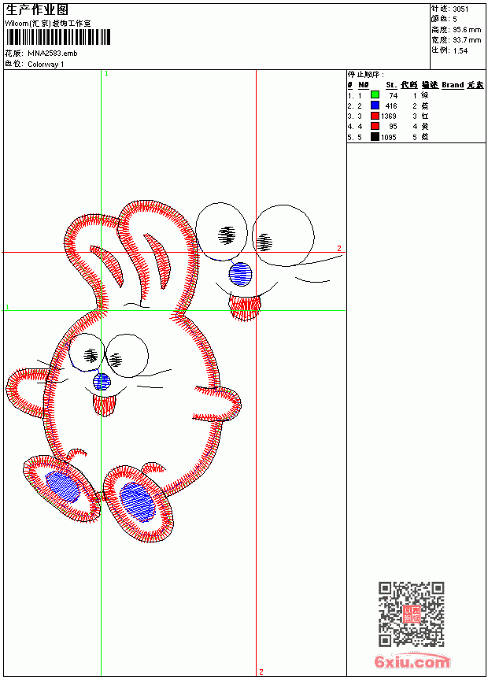Click the green color swatch in stop sequence
The width and height of the screenshot is (488, 677).
coord(375,95)
